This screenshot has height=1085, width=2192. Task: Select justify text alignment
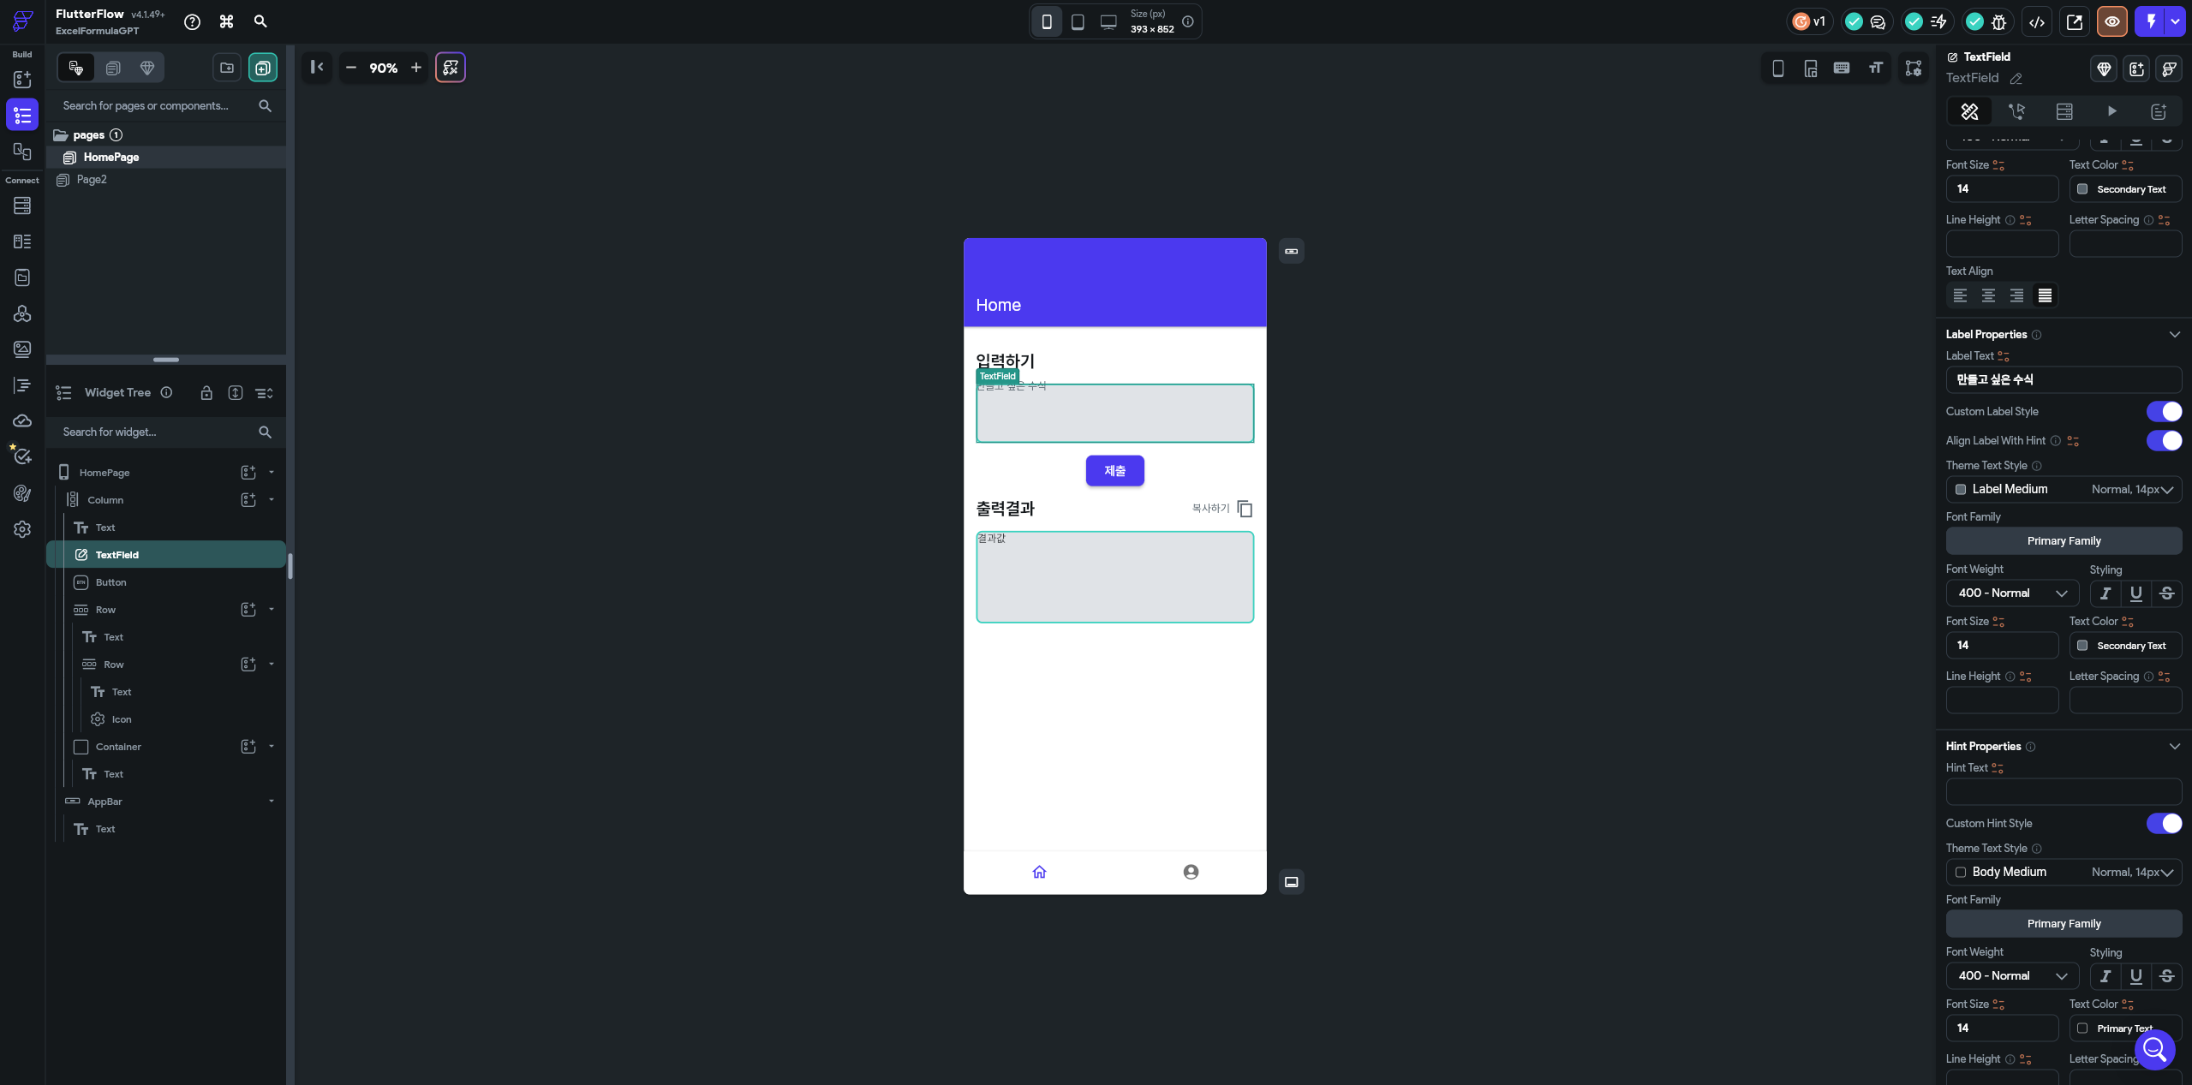click(x=2045, y=295)
